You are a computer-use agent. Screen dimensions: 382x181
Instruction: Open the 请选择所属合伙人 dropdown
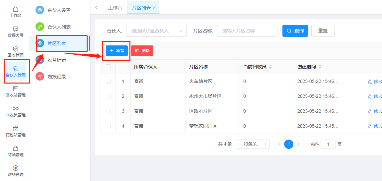156,31
